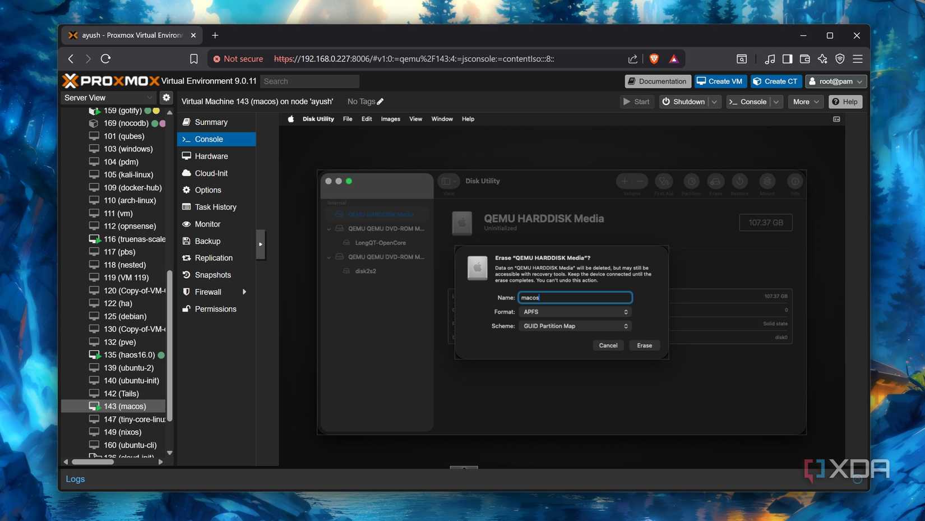The height and width of the screenshot is (521, 925).
Task: Toggle the browser sidebar panel icon
Action: pyautogui.click(x=787, y=59)
